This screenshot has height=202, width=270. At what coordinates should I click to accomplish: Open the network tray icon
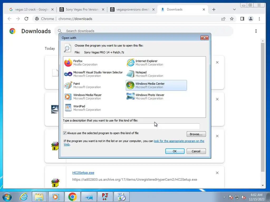click(237, 197)
